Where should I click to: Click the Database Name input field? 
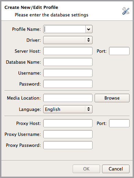(x=68, y=62)
